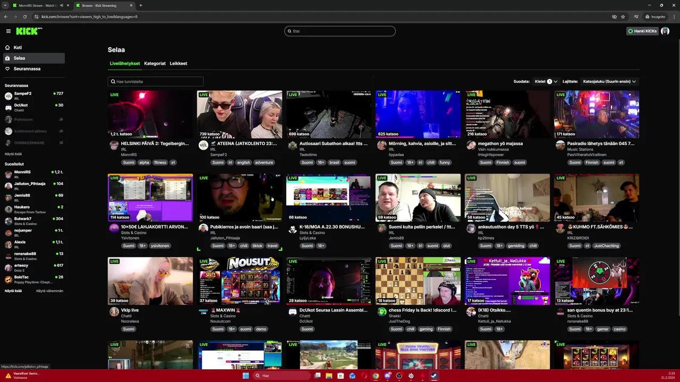Viewport: 680px width, 382px height.
Task: Click the Discord taskbar icon
Action: point(387,376)
